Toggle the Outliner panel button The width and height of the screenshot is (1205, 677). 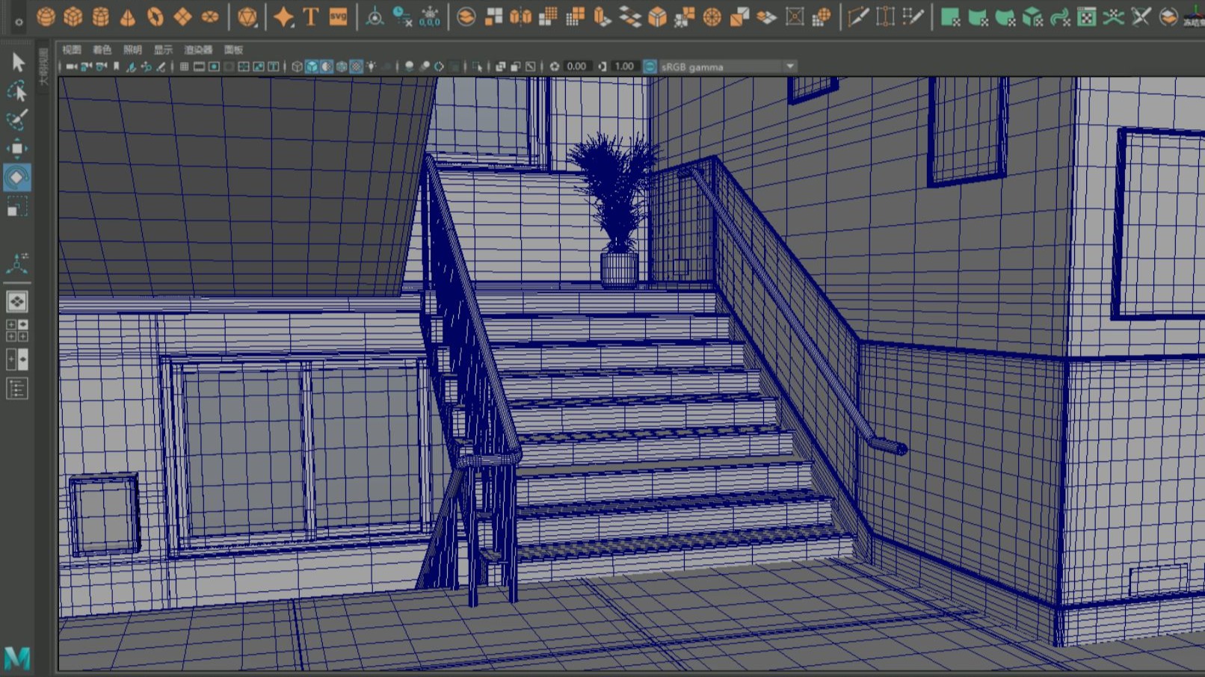tap(17, 389)
